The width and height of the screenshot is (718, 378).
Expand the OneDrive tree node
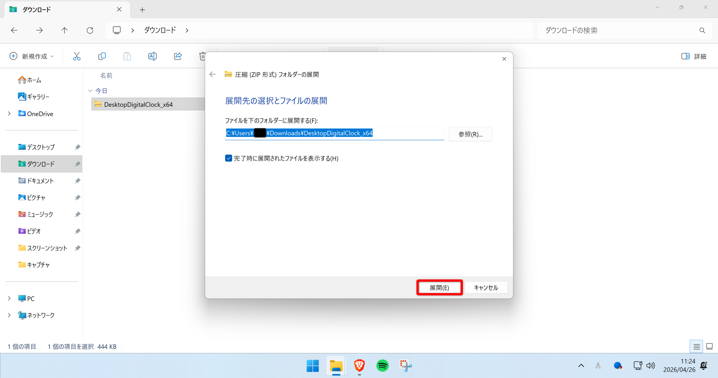[9, 113]
